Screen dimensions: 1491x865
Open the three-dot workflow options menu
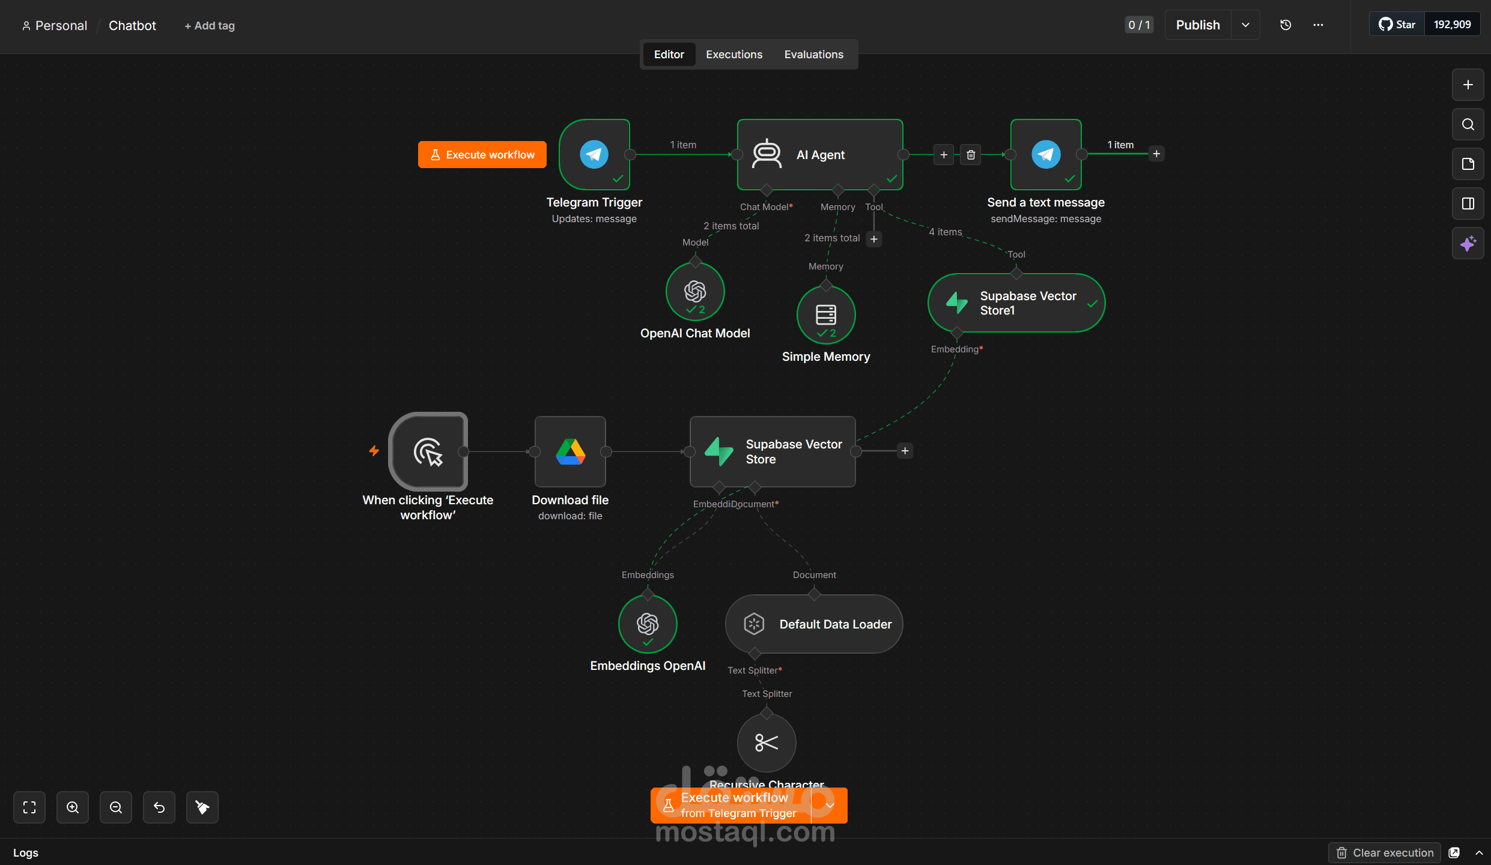coord(1318,25)
